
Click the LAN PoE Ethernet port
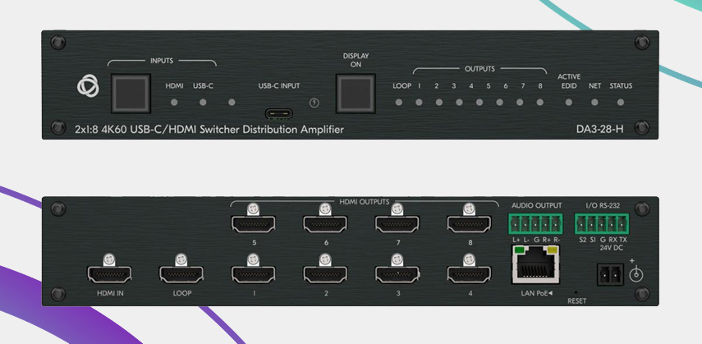click(x=536, y=264)
